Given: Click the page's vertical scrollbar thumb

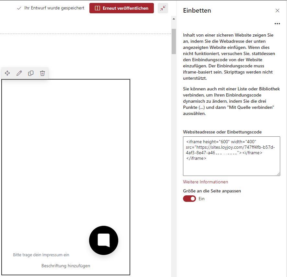Looking at the screenshot, I should pyautogui.click(x=174, y=41).
